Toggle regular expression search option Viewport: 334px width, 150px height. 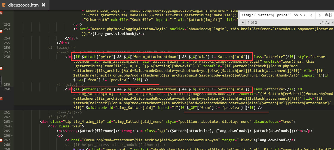322,22
